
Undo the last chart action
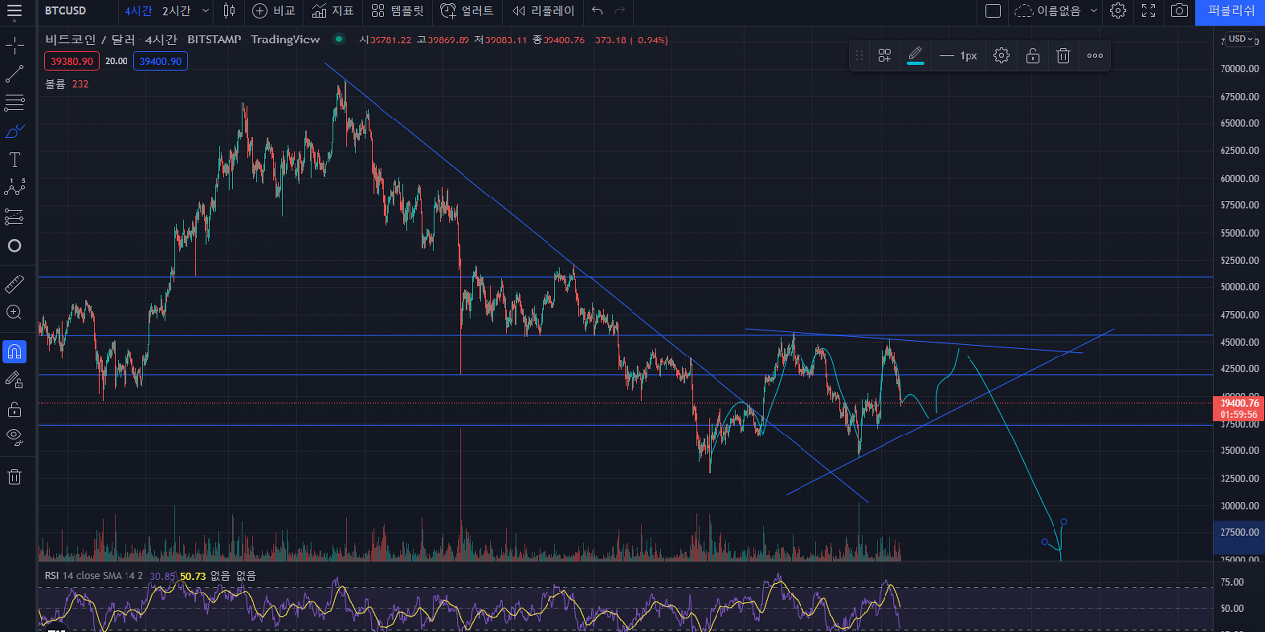(x=597, y=11)
